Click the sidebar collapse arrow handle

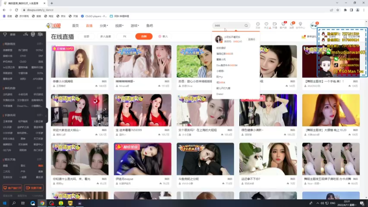click(x=46, y=115)
